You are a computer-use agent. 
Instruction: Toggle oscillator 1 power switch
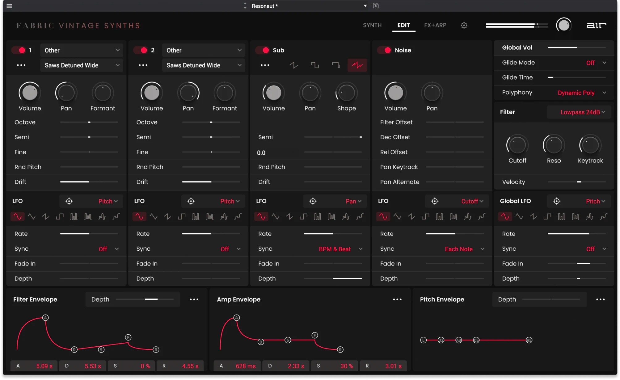click(x=19, y=50)
